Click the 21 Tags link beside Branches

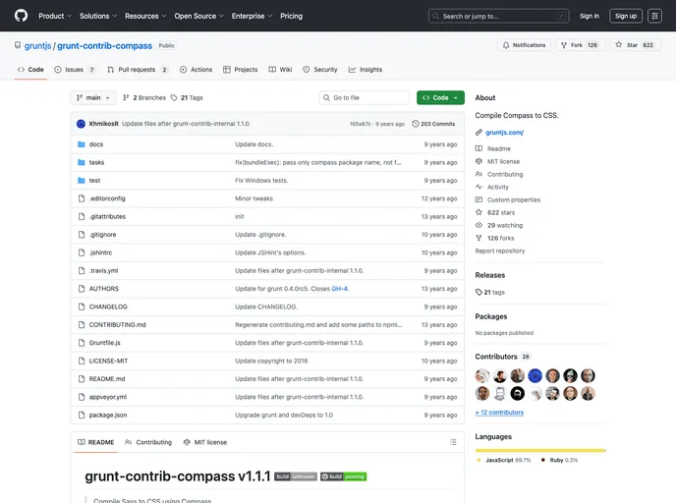coord(187,98)
